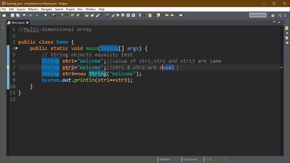Open the Project menu
Image resolution: width=290 pixels, height=163 pixels.
70,9
